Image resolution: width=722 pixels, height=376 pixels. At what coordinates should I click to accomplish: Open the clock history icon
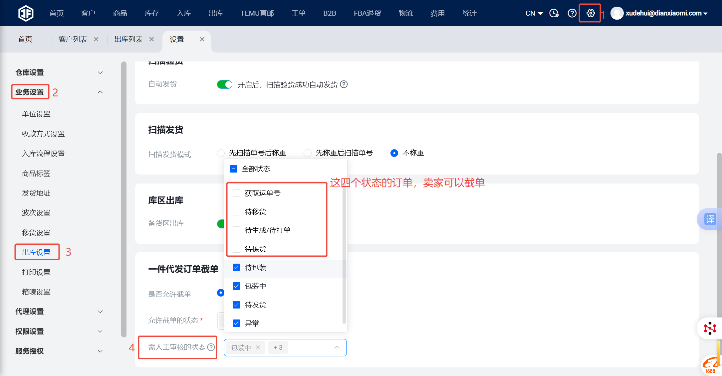(x=554, y=13)
